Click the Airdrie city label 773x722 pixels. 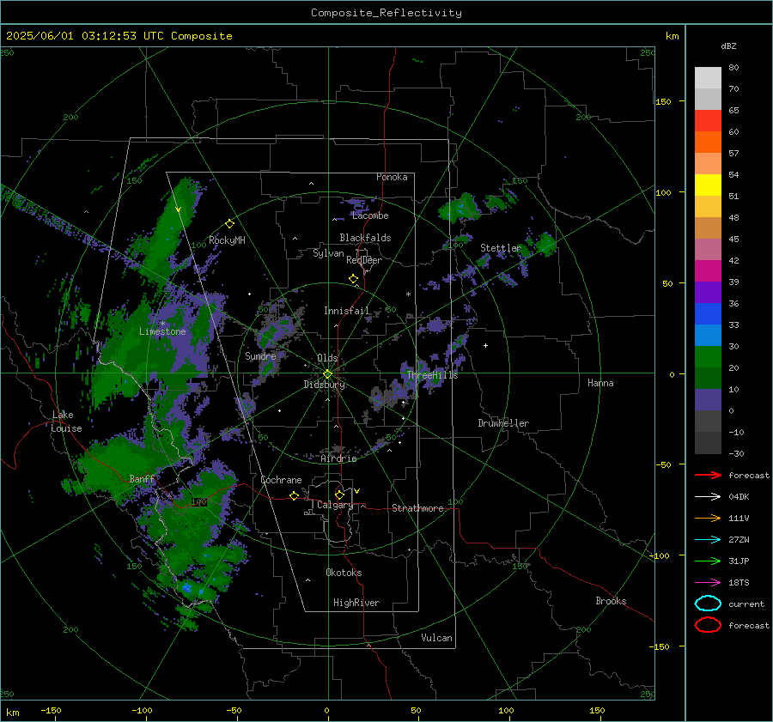coord(338,458)
